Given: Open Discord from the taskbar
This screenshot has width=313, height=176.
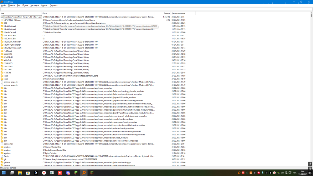Looking at the screenshot, I should coord(68,173).
